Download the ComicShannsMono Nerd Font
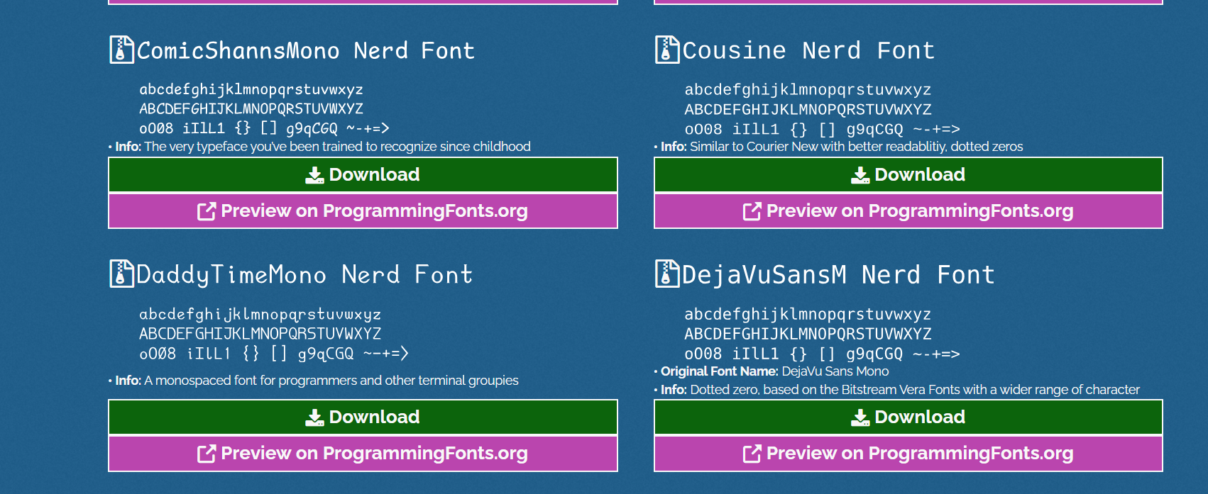 (363, 174)
